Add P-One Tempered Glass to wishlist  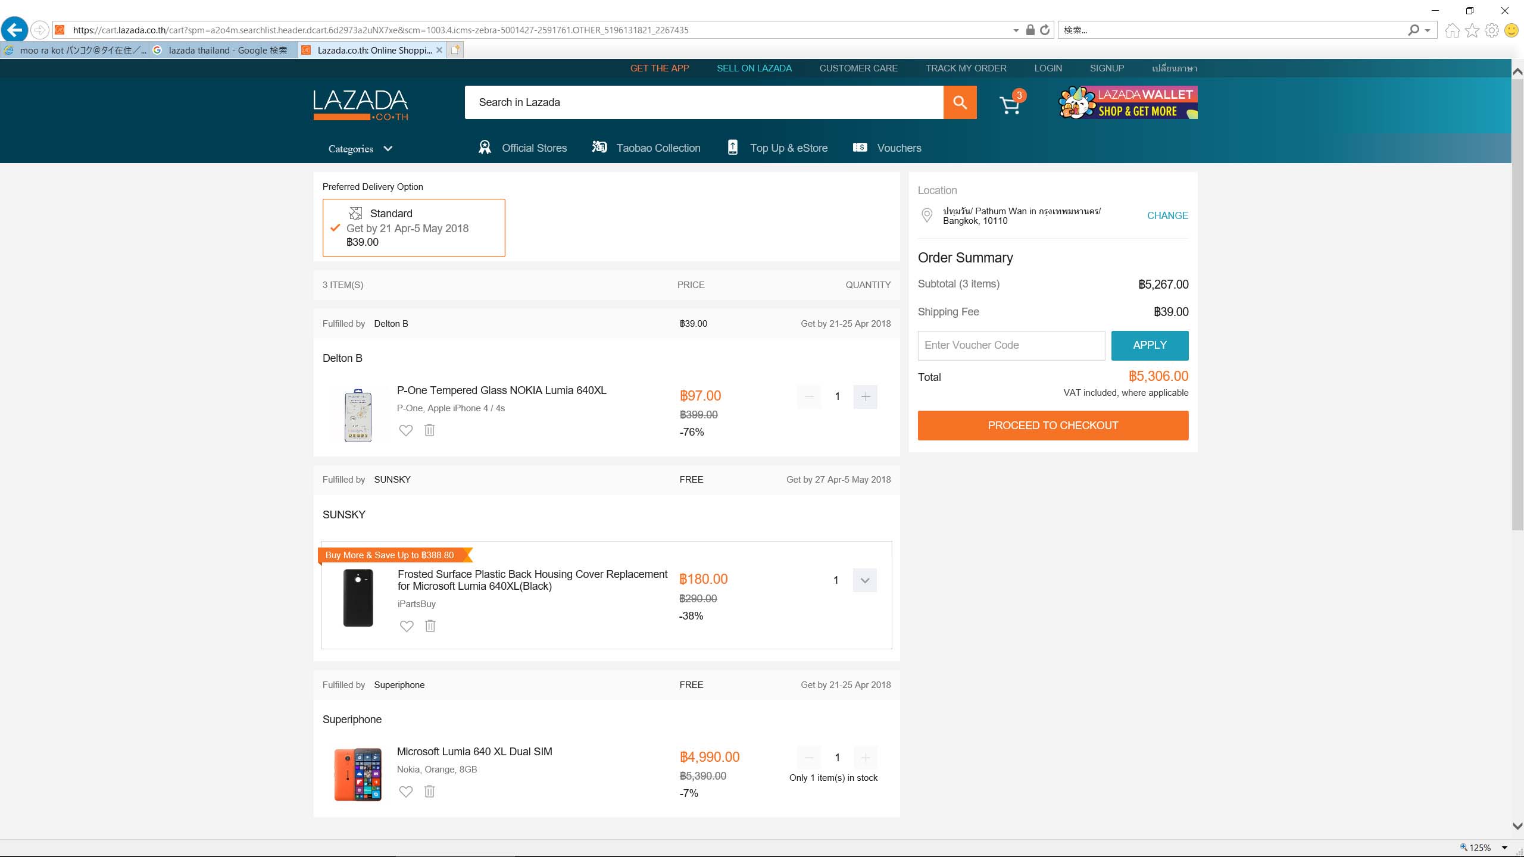point(405,430)
